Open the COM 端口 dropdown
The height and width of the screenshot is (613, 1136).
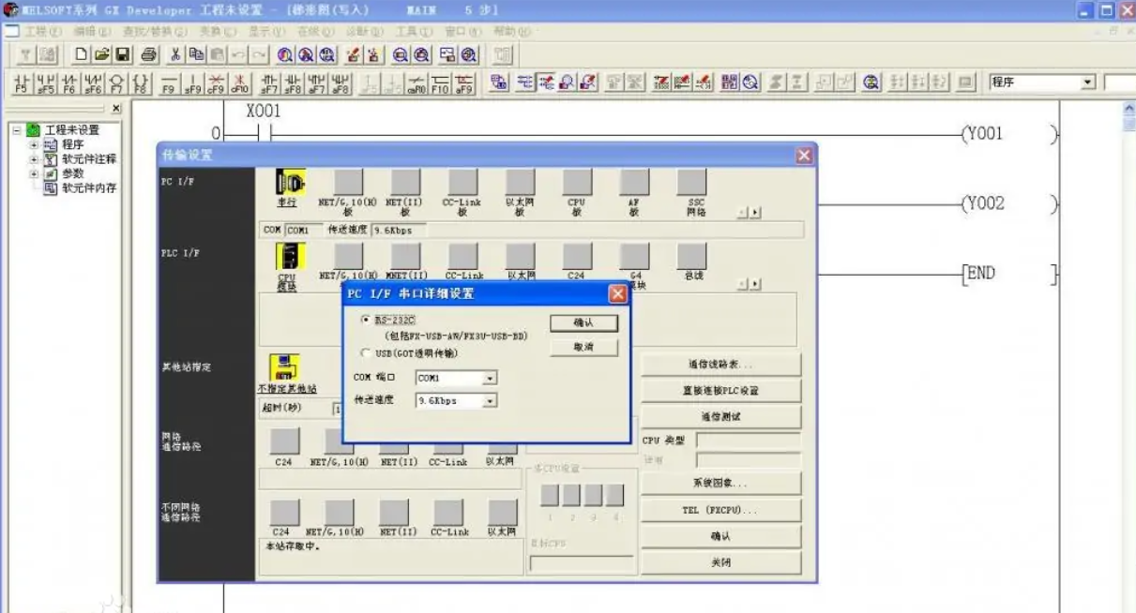tap(490, 378)
